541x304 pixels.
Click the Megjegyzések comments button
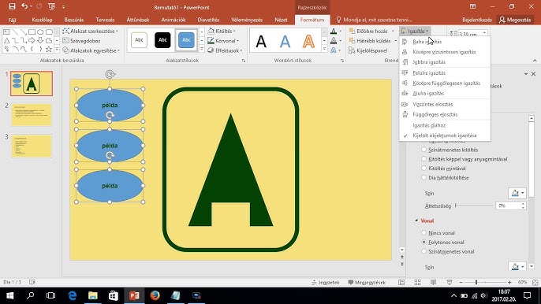click(x=367, y=282)
